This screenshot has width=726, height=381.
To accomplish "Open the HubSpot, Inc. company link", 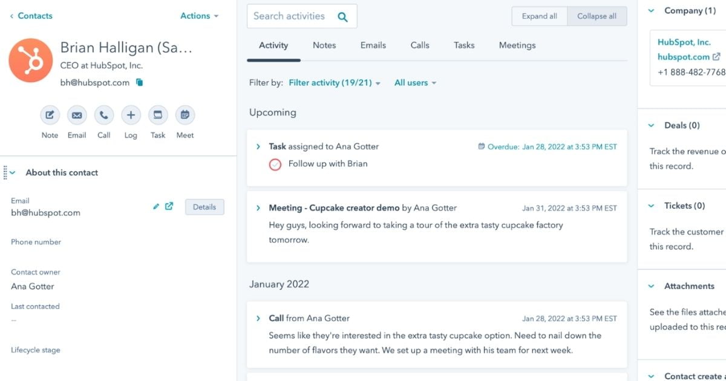I will (x=684, y=42).
